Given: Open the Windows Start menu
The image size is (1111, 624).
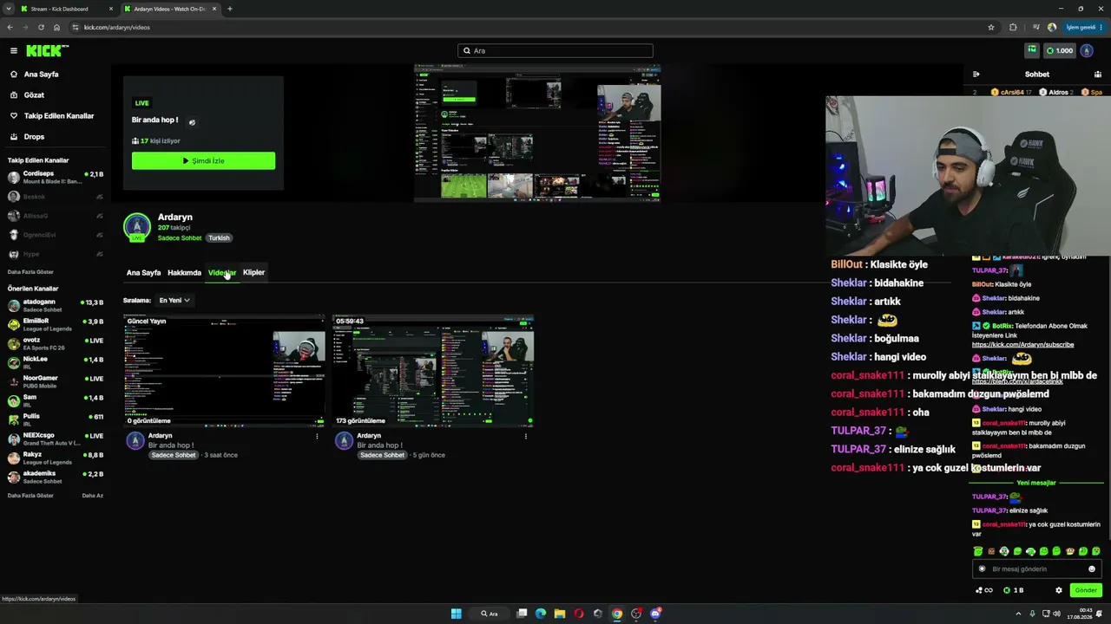Looking at the screenshot, I should pyautogui.click(x=457, y=614).
